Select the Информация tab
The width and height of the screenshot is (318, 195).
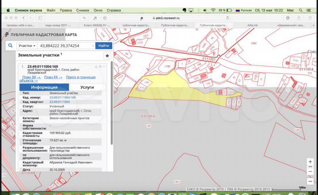[x=44, y=87]
